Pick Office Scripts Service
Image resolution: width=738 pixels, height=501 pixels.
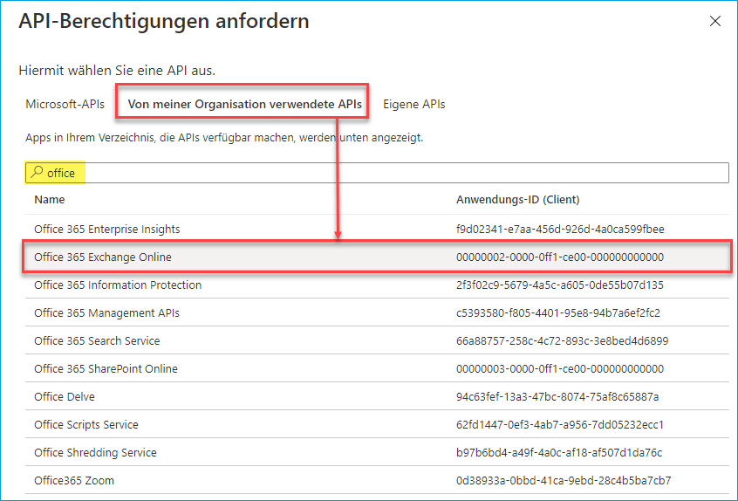86,425
